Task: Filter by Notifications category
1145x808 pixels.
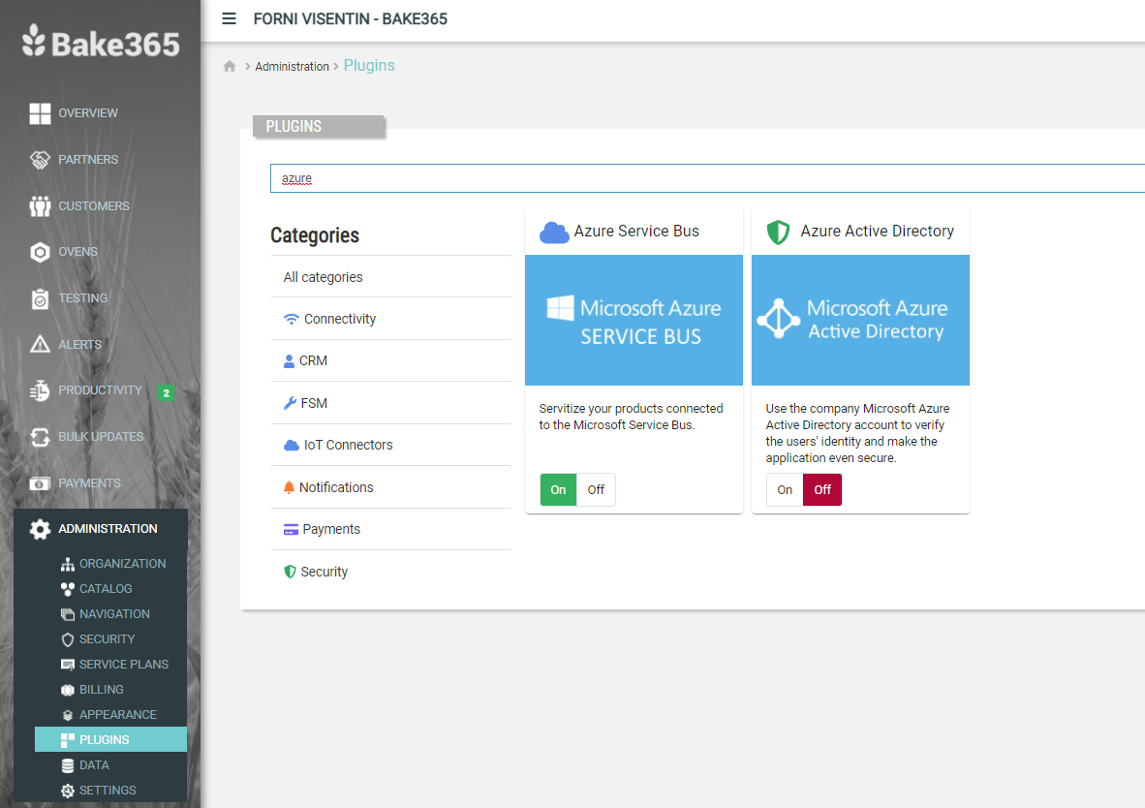Action: (x=390, y=487)
